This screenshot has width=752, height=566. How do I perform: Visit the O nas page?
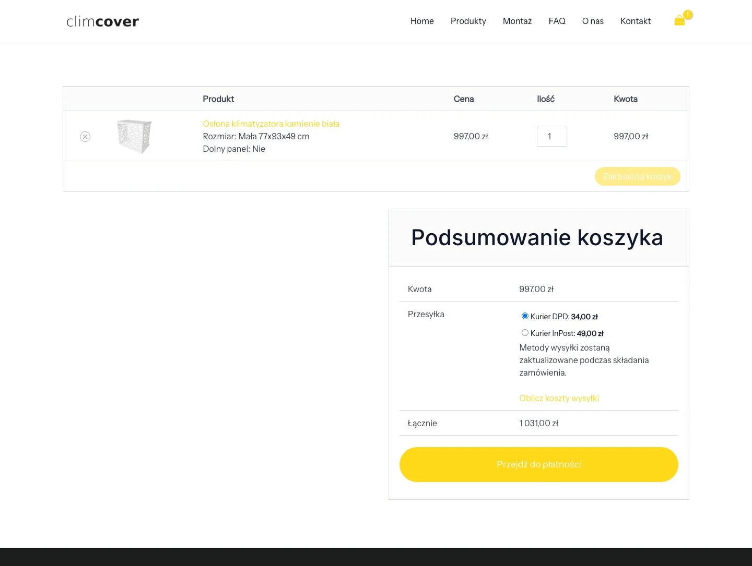(x=593, y=21)
